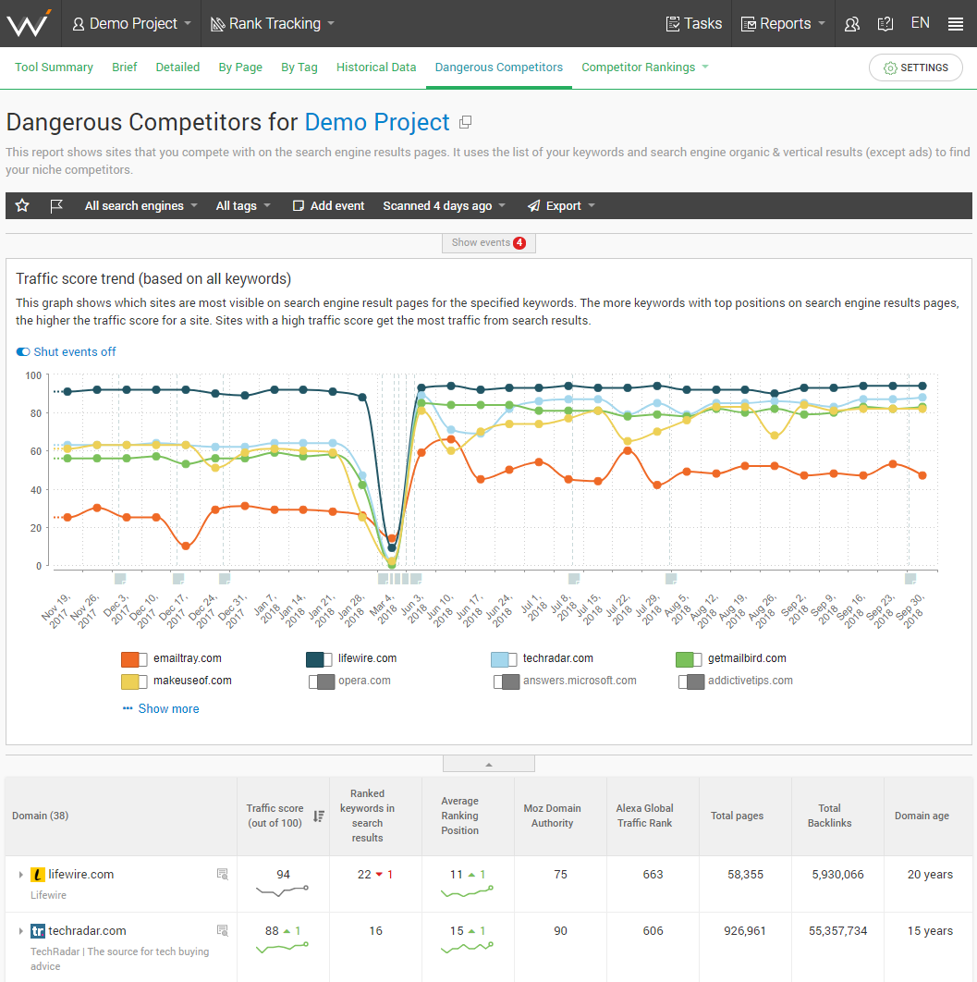Collapse the chart panel with up arrow
This screenshot has width=977, height=982.
coord(489,764)
